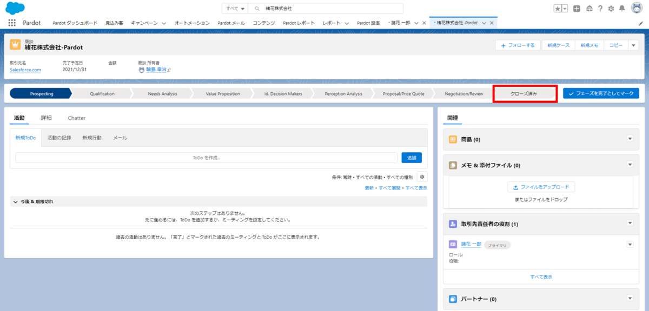649x311 pixels.
Task: Open the 見込み客 tab
Action: pyautogui.click(x=114, y=23)
